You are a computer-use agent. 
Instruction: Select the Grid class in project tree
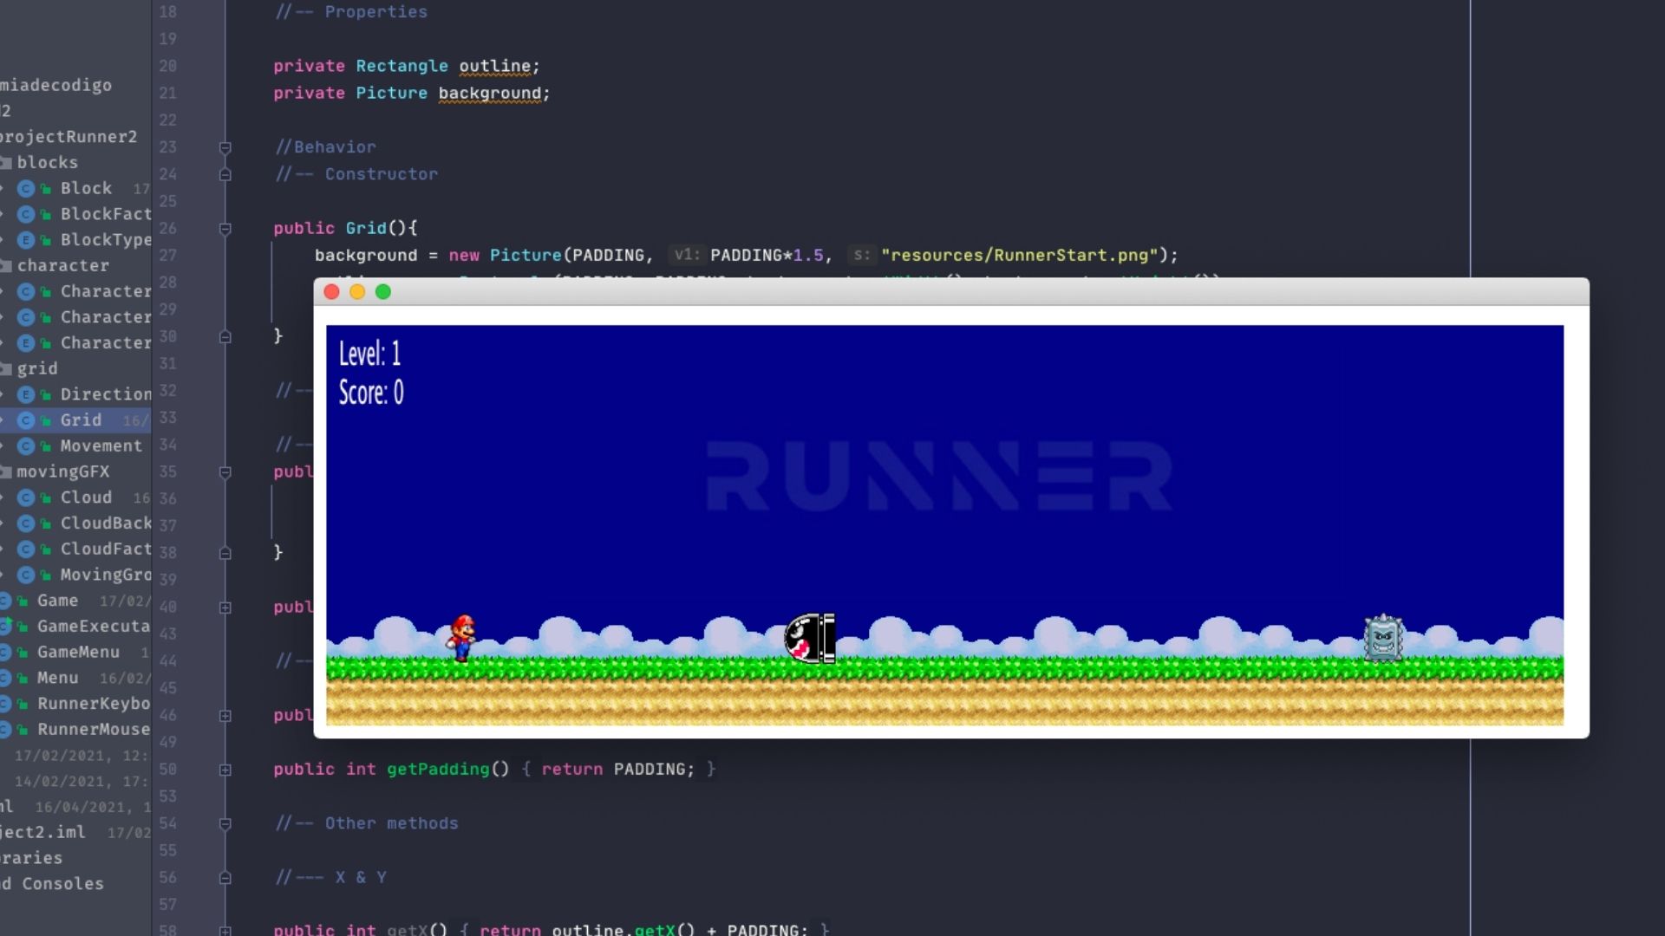click(81, 420)
